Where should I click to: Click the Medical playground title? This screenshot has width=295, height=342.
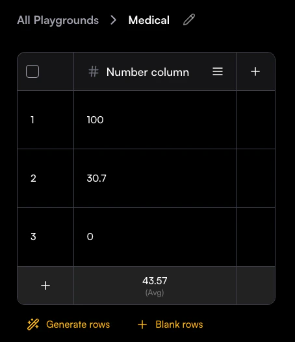pyautogui.click(x=149, y=20)
